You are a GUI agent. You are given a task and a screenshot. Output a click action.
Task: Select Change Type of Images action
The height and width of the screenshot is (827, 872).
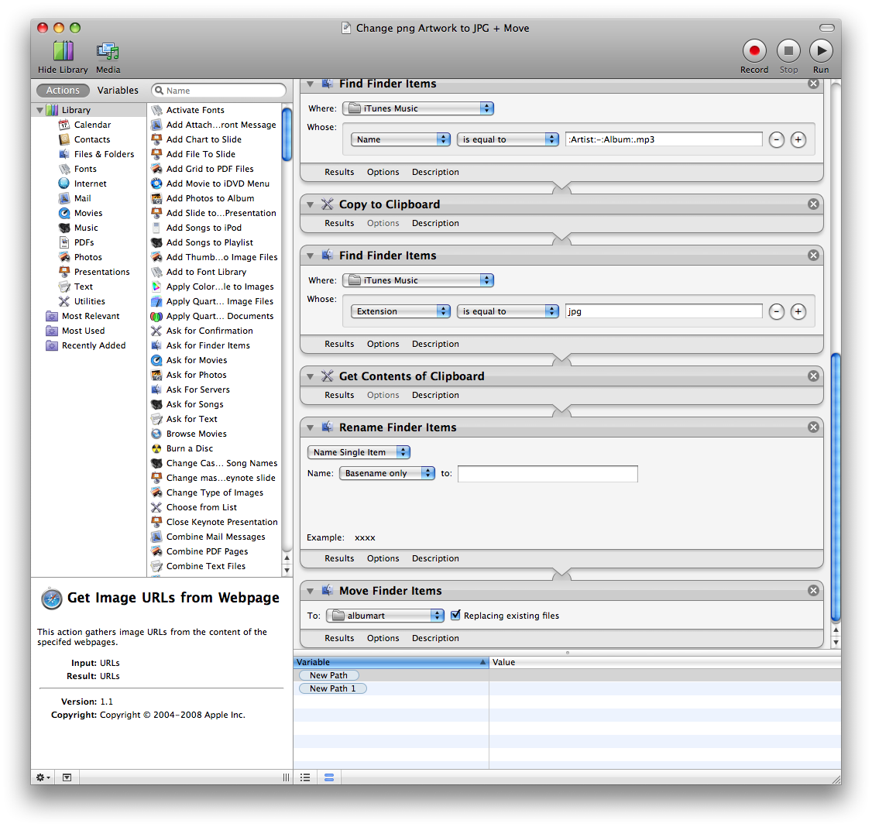[215, 492]
